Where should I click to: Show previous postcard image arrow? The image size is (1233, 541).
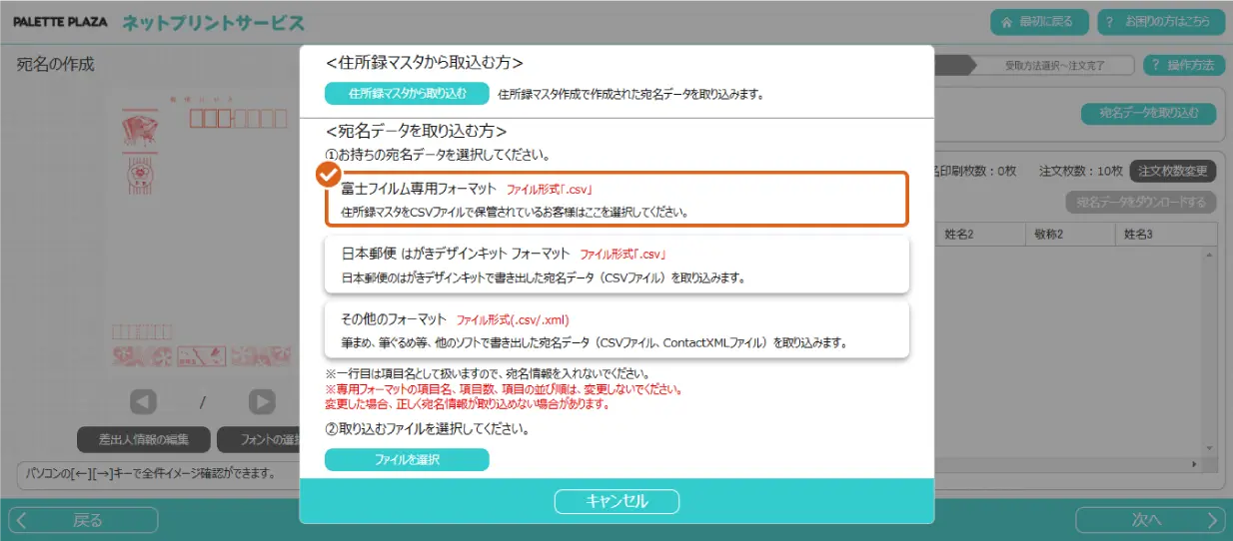pos(144,402)
